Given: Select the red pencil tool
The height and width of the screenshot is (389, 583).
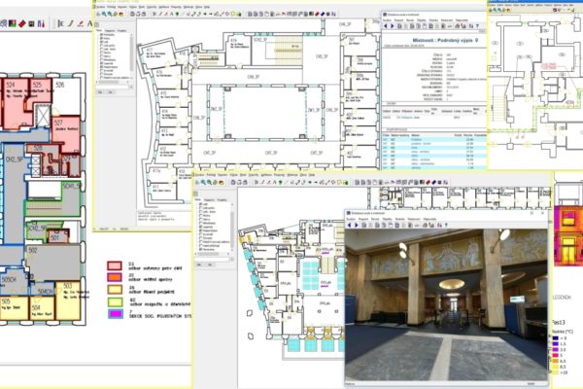Looking at the screenshot, I should [x=80, y=23].
